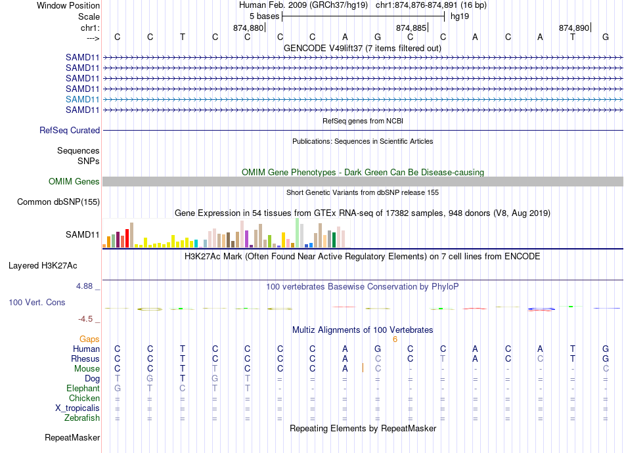Open the Layered H3K27Ac track label

pos(43,266)
